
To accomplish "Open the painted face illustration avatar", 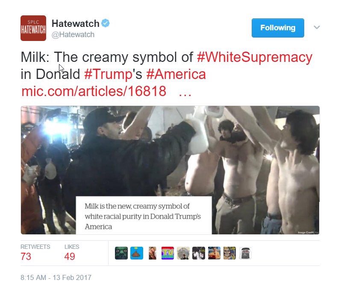I will [229, 253].
